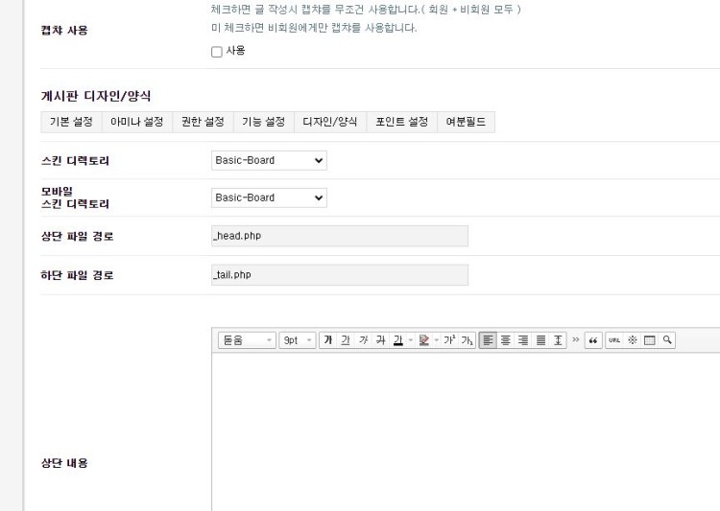Image resolution: width=720 pixels, height=511 pixels.
Task: Enable the 캡챠 사용 checkbox
Action: [217, 52]
